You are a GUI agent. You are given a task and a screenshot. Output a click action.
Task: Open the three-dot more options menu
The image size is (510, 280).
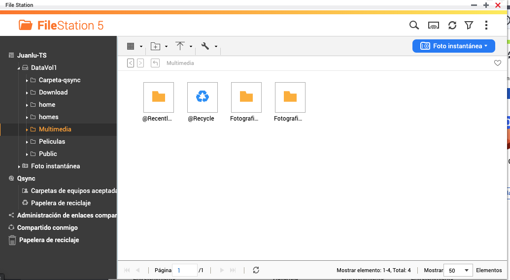point(486,25)
